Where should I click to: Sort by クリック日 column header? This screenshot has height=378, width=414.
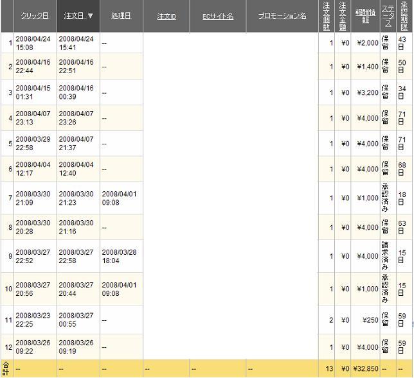click(35, 16)
